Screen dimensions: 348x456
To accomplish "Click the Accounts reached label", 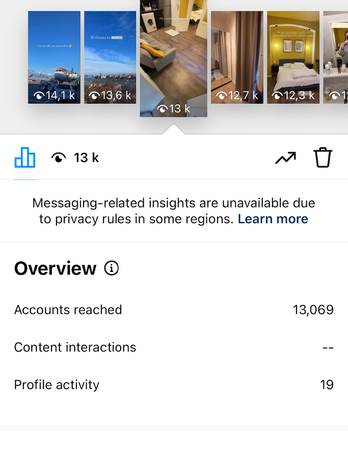I will tap(68, 310).
